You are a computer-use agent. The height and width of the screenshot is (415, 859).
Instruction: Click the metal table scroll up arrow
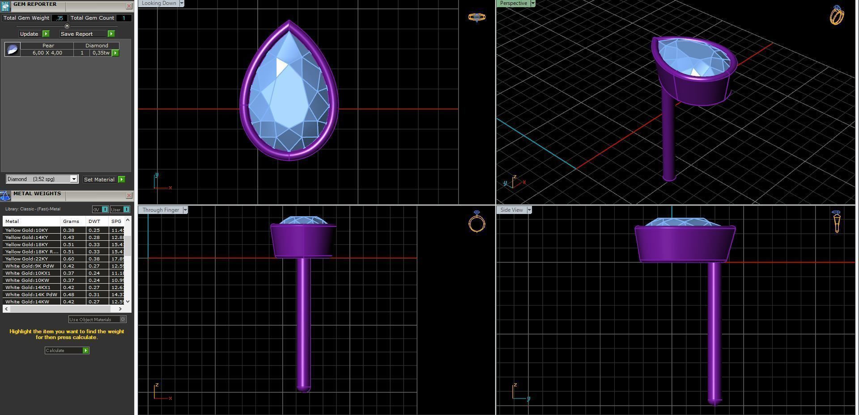tap(128, 220)
